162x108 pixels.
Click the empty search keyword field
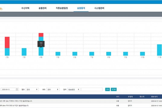click(92, 89)
